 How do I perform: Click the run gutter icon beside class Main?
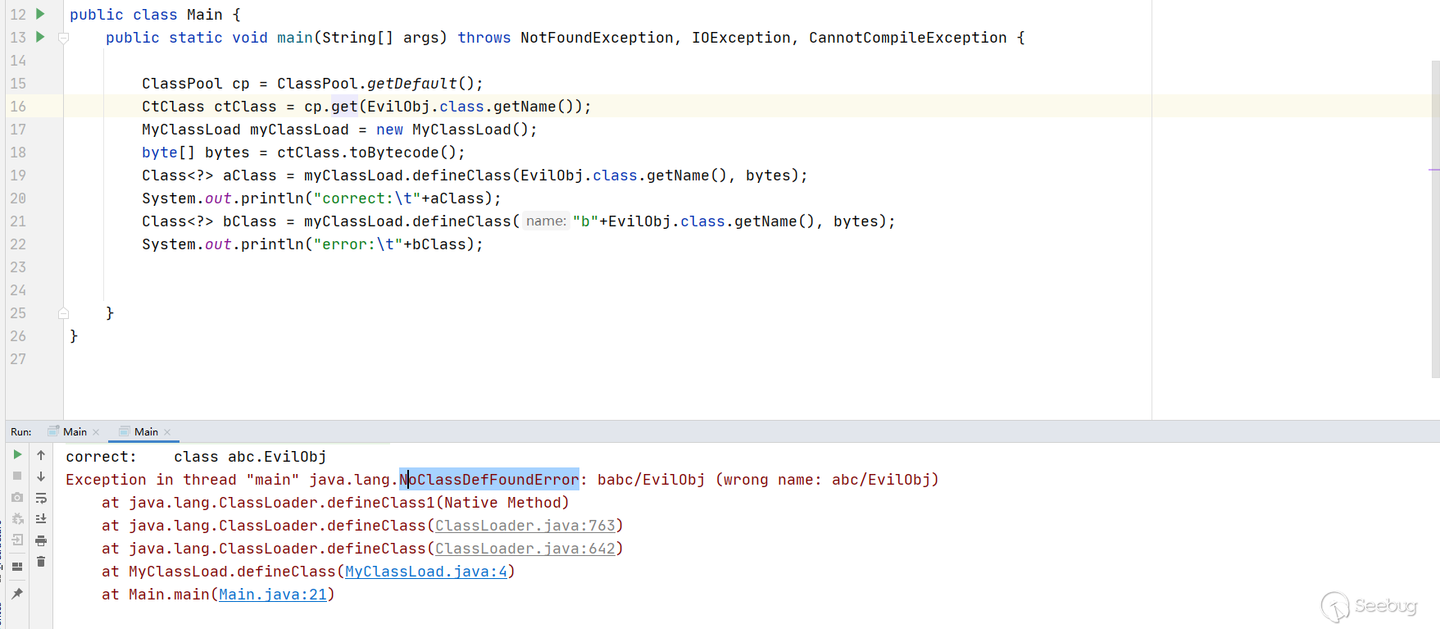(x=40, y=14)
